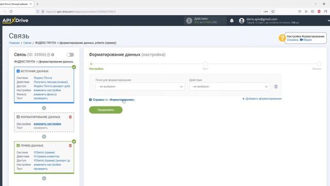
Task: Click the yellow help question icon
Action: pyautogui.click(x=282, y=38)
